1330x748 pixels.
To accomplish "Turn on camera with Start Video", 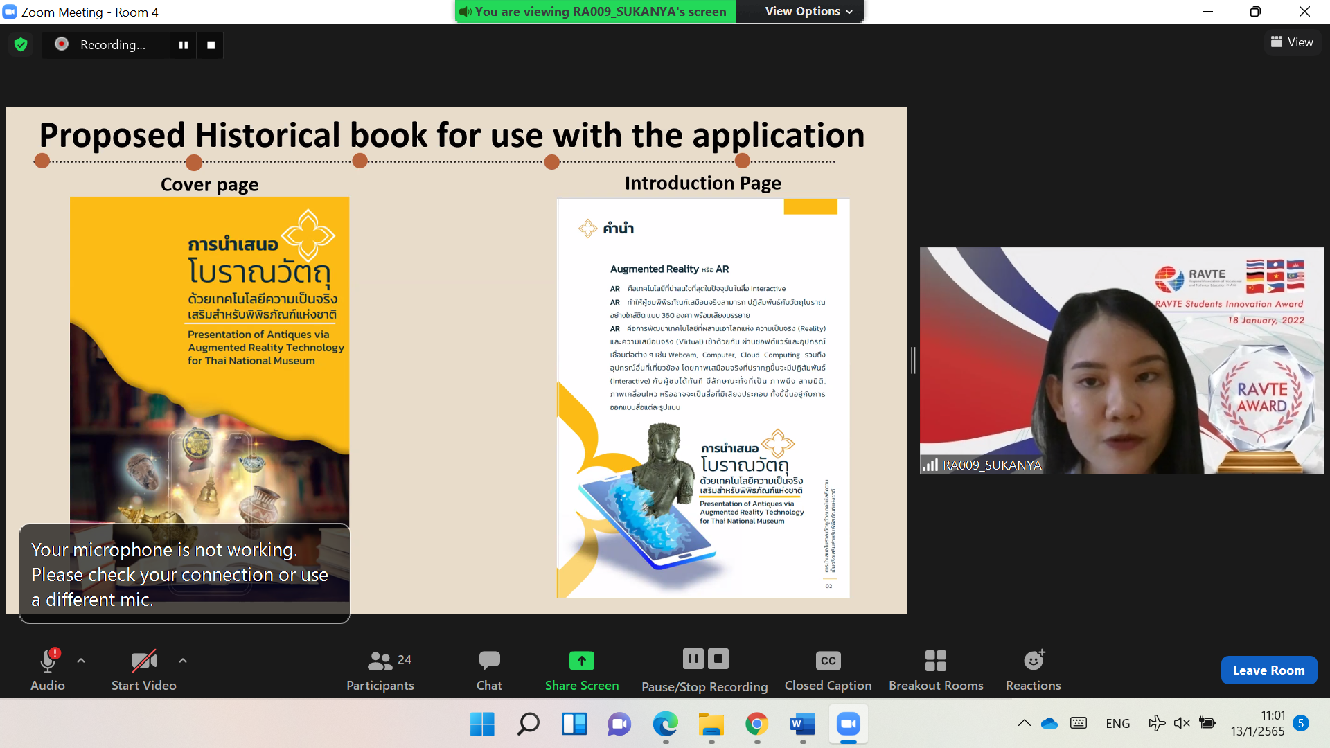I will 144,670.
